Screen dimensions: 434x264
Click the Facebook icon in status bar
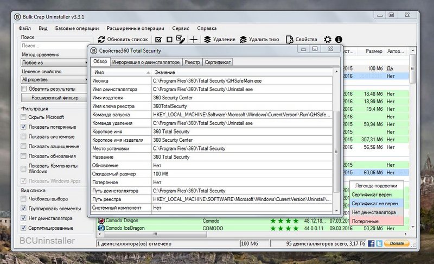[x=372, y=243]
